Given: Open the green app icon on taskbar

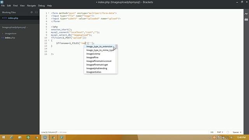Looking at the screenshot, I should (x=28, y=137).
